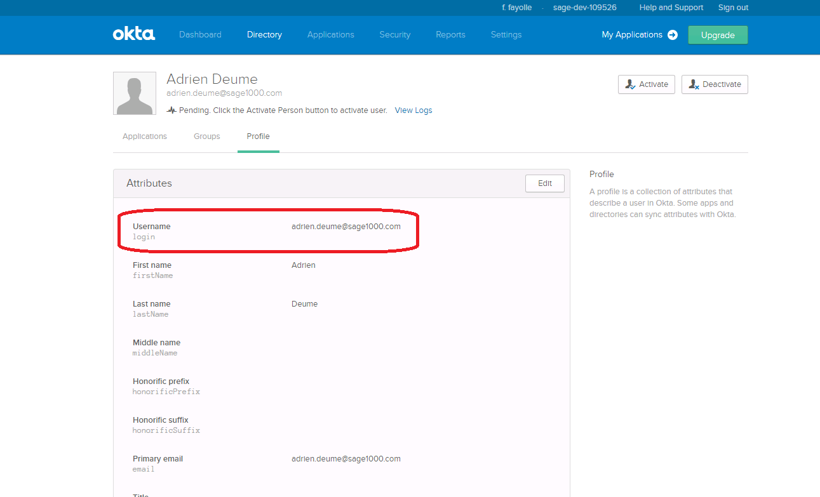Image resolution: width=820 pixels, height=497 pixels.
Task: Click the honorificPrefix variable name
Action: [166, 392]
